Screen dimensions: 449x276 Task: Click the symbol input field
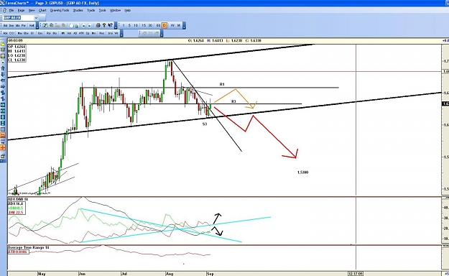point(19,18)
